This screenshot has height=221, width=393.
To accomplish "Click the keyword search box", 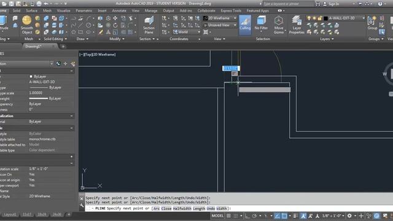I will (288, 4).
